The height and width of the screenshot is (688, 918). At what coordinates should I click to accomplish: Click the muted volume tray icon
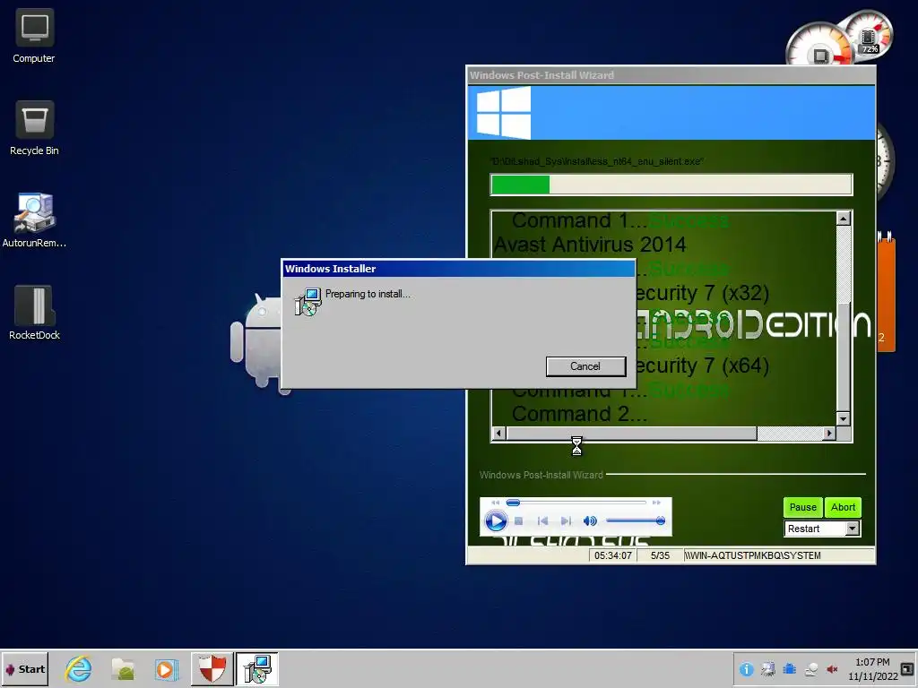832,669
